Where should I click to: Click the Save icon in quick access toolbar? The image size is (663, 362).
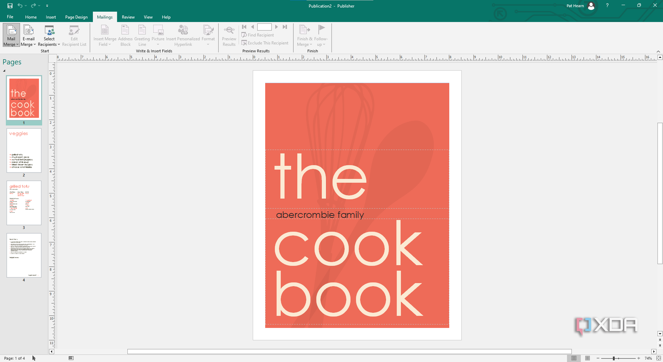(x=10, y=6)
